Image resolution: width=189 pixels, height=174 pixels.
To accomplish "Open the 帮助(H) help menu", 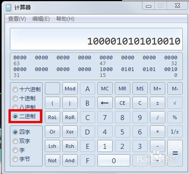I will pos(65,19).
